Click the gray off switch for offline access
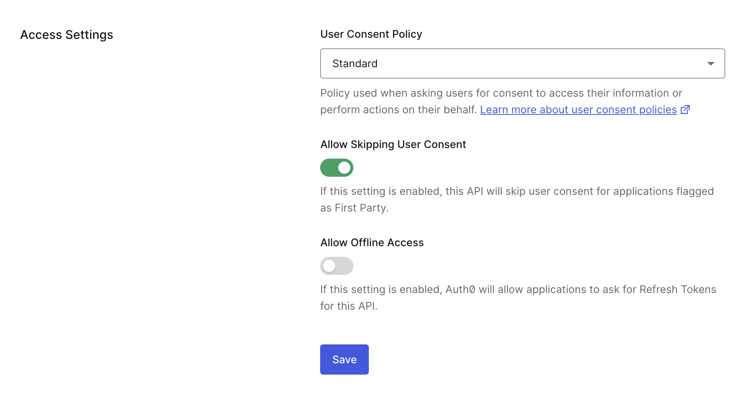The width and height of the screenshot is (746, 395). click(336, 265)
